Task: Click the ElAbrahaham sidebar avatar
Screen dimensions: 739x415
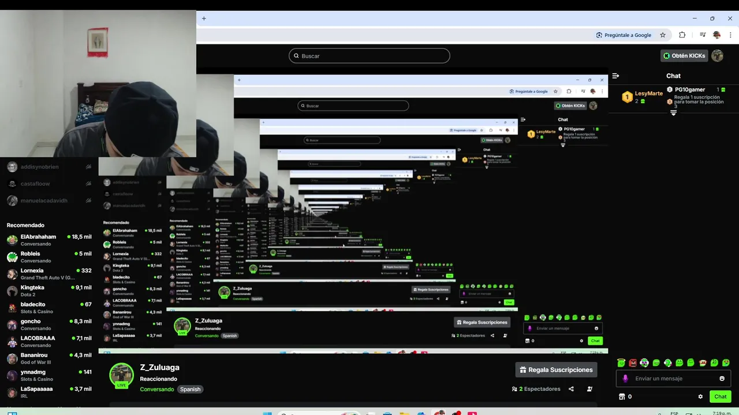Action: click(12, 240)
